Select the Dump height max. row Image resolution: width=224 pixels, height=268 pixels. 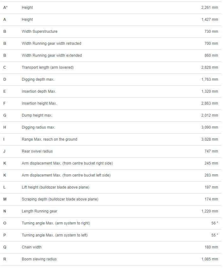(111, 115)
